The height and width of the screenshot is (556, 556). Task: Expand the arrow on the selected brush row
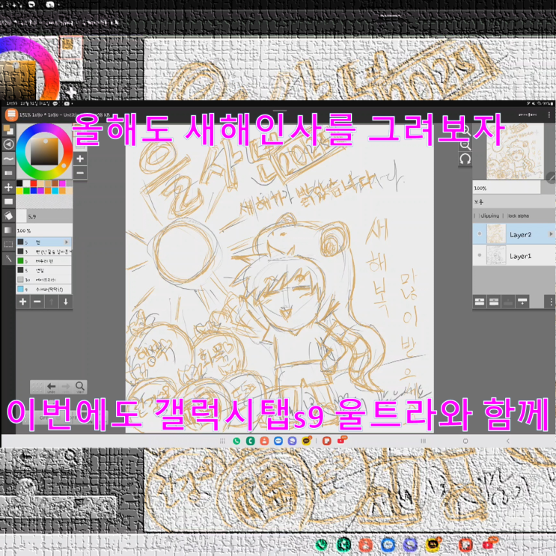coord(67,242)
